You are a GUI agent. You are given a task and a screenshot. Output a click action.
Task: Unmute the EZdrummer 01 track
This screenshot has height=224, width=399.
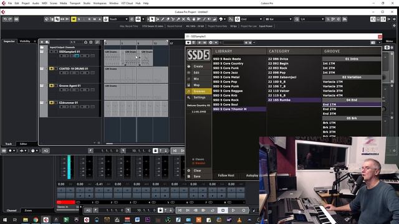coord(51,103)
